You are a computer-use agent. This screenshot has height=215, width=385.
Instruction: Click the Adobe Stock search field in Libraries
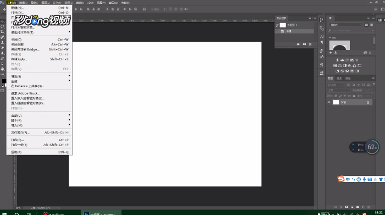click(351, 31)
